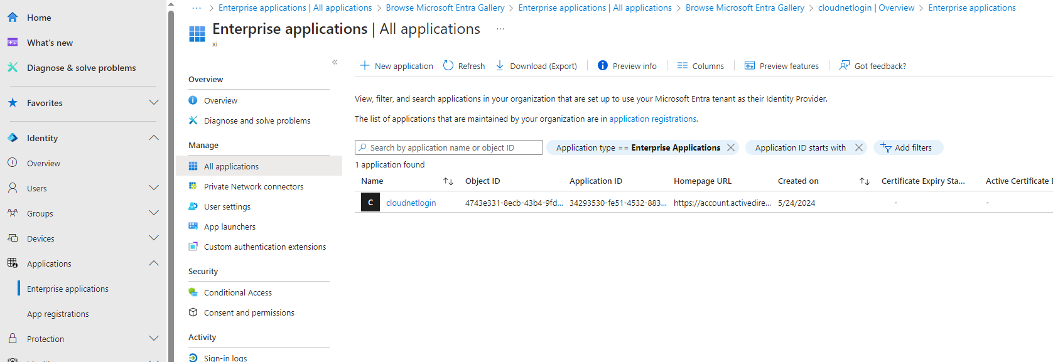Expand the Devices section chevron
The height and width of the screenshot is (362, 1053).
(154, 238)
